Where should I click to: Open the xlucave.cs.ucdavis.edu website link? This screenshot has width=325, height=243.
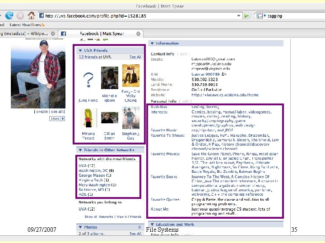tap(225, 95)
